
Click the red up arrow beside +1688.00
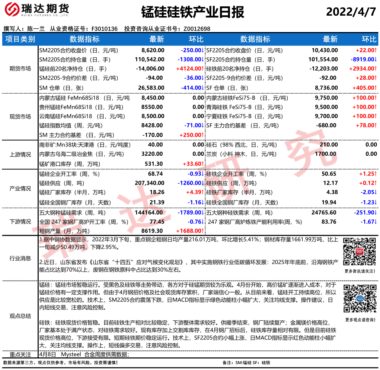coord(203,231)
